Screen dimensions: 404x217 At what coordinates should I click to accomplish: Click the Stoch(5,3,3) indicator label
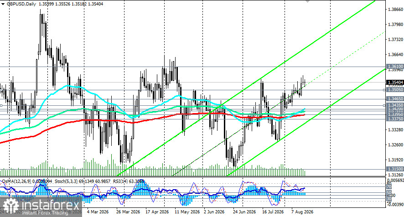pyautogui.click(x=65, y=181)
